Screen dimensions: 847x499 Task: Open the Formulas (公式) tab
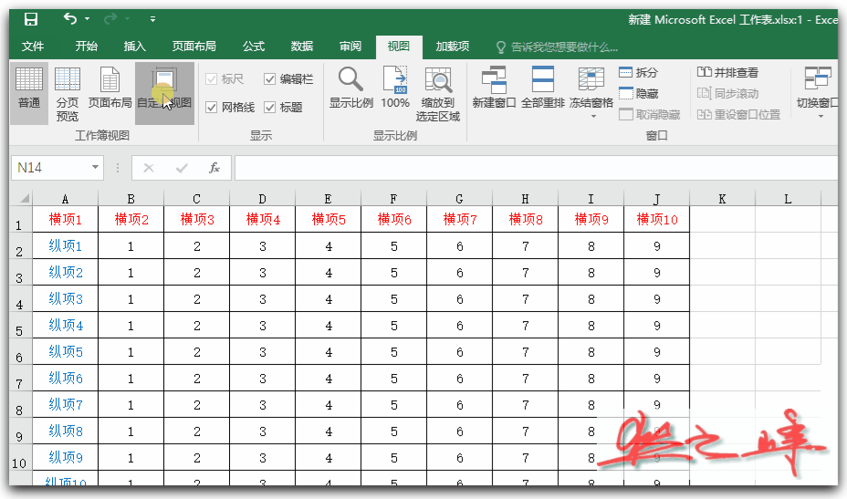tap(254, 47)
